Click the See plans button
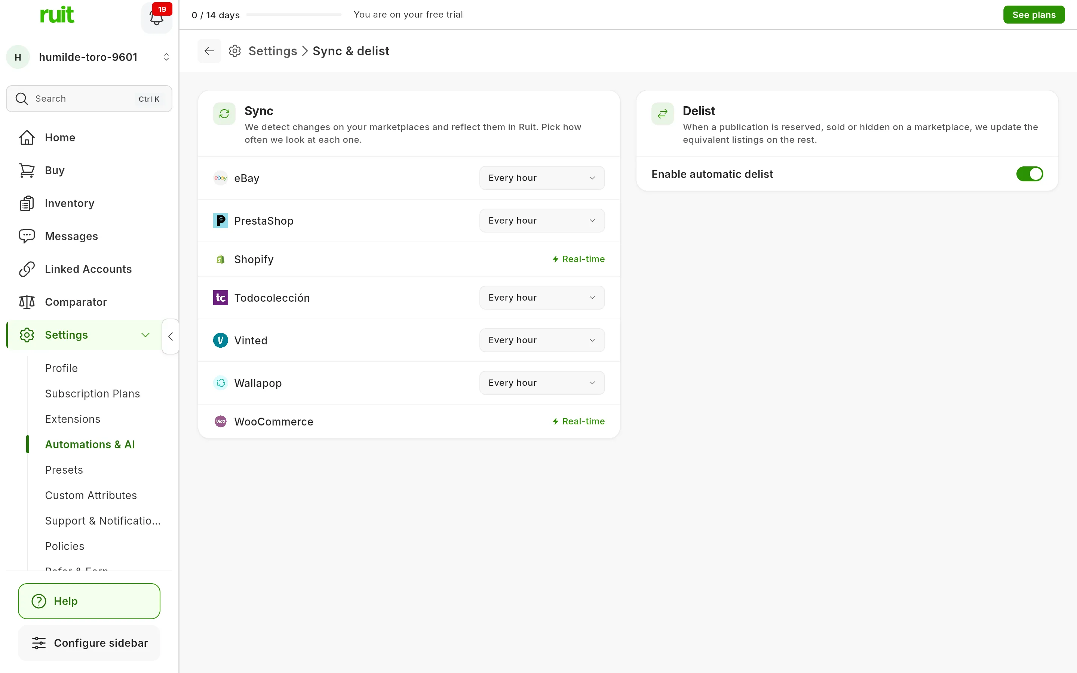The height and width of the screenshot is (673, 1077). point(1034,15)
